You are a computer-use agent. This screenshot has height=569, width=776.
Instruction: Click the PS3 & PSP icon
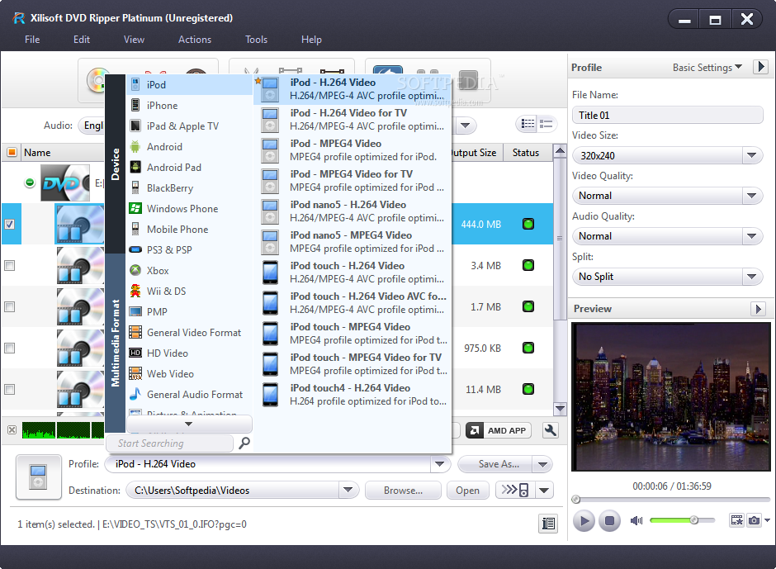135,249
